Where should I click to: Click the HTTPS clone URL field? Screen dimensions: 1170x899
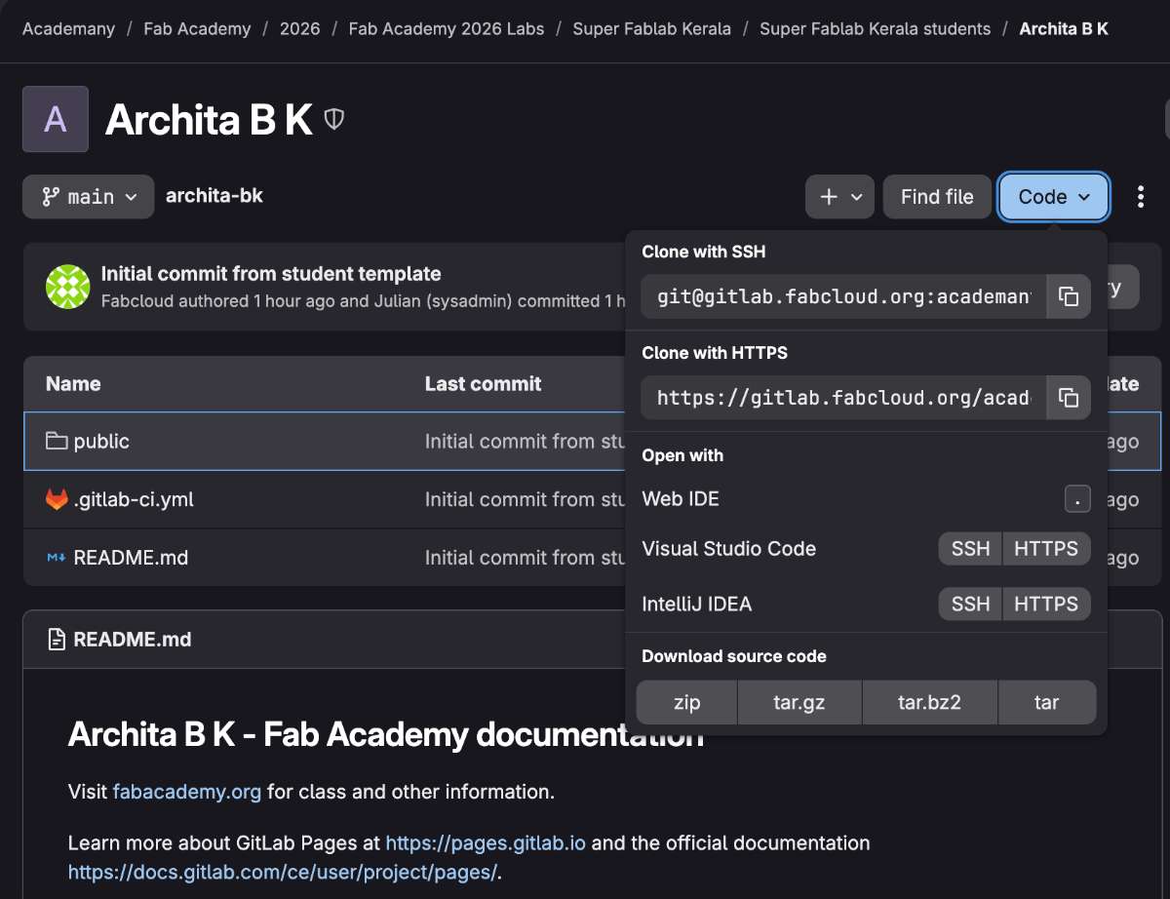[843, 398]
